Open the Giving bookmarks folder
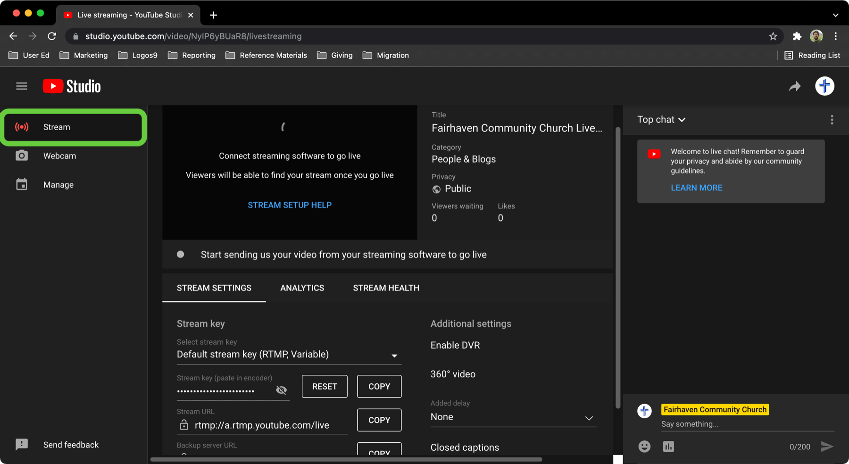 coord(335,55)
